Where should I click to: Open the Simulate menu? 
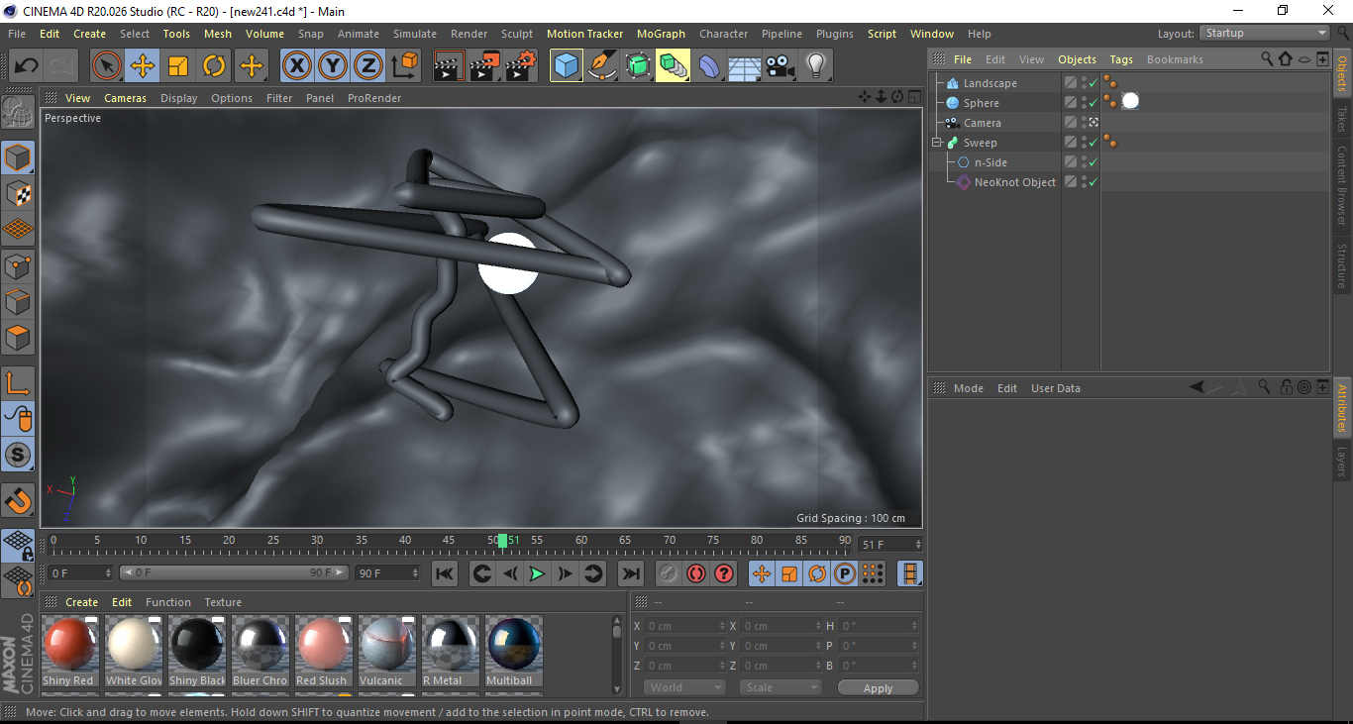(415, 34)
